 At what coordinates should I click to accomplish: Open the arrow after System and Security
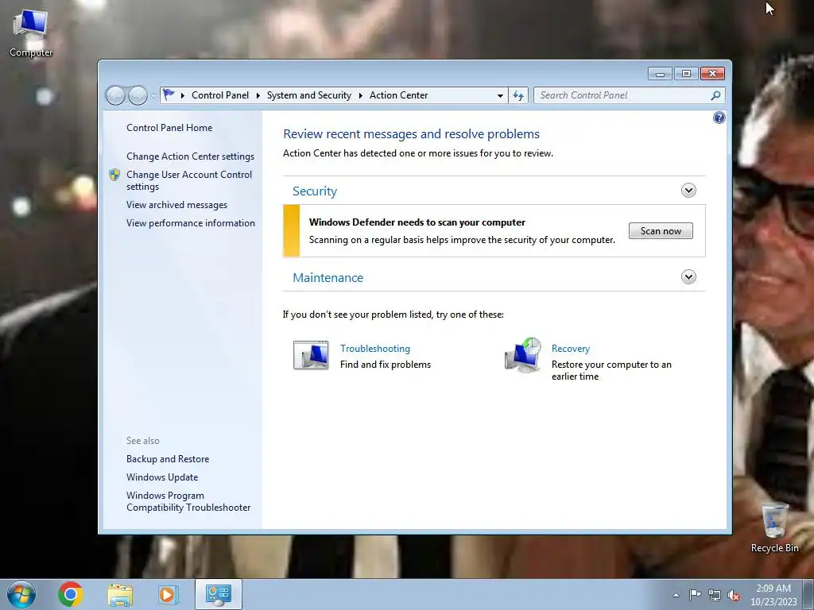coord(360,95)
